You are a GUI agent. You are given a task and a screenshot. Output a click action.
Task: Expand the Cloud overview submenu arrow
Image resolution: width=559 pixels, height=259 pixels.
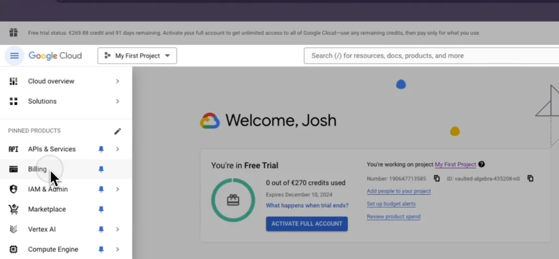[117, 81]
